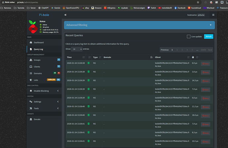The height and width of the screenshot is (148, 228).
Task: Open the Kleinanzeigen bookmark
Action: (137, 8)
